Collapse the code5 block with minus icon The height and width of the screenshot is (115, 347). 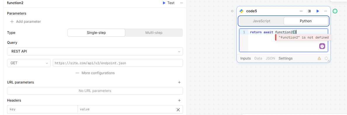pyautogui.click(x=301, y=11)
